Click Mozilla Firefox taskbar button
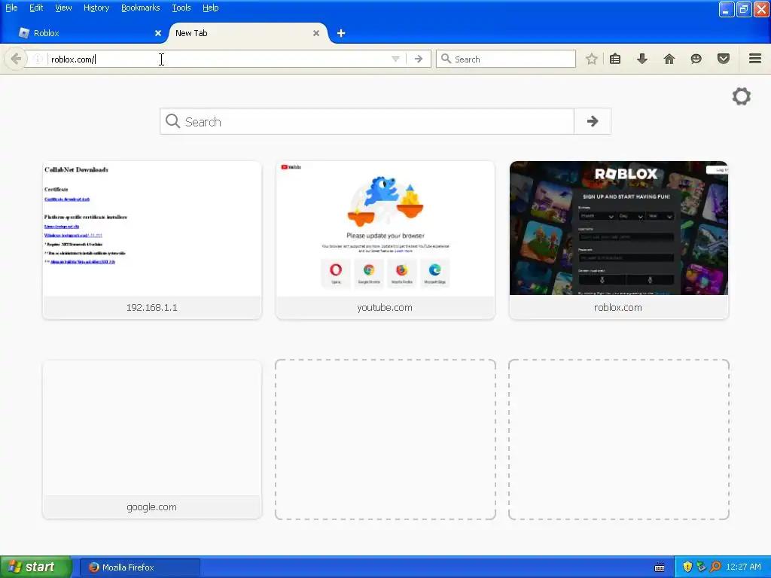The height and width of the screenshot is (578, 771). pyautogui.click(x=140, y=567)
